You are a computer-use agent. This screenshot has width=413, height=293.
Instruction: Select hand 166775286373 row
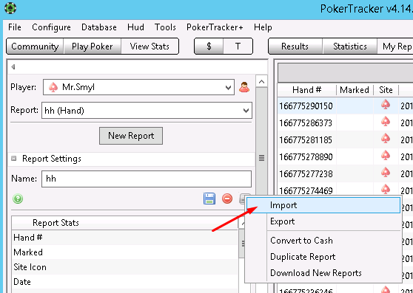point(345,123)
